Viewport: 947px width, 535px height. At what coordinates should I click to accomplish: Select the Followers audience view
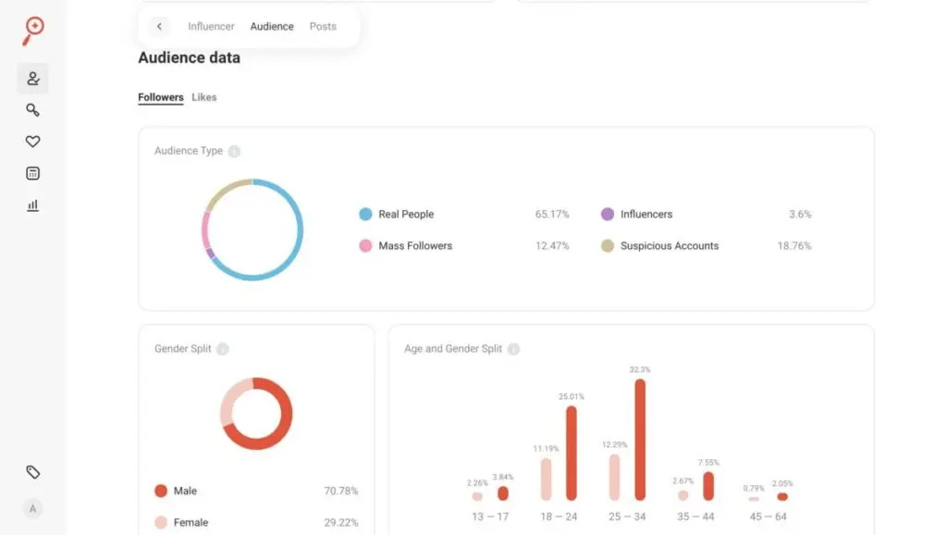tap(161, 97)
